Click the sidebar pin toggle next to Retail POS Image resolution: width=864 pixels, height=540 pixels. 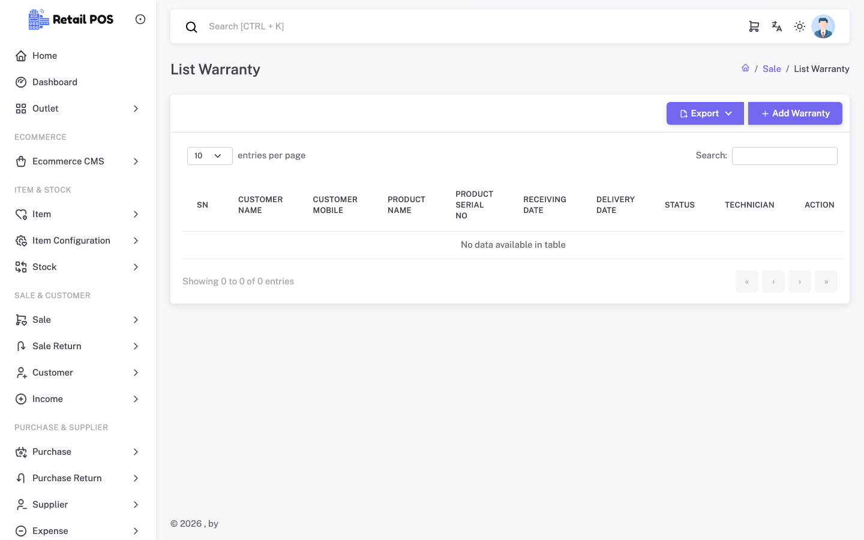tap(140, 19)
